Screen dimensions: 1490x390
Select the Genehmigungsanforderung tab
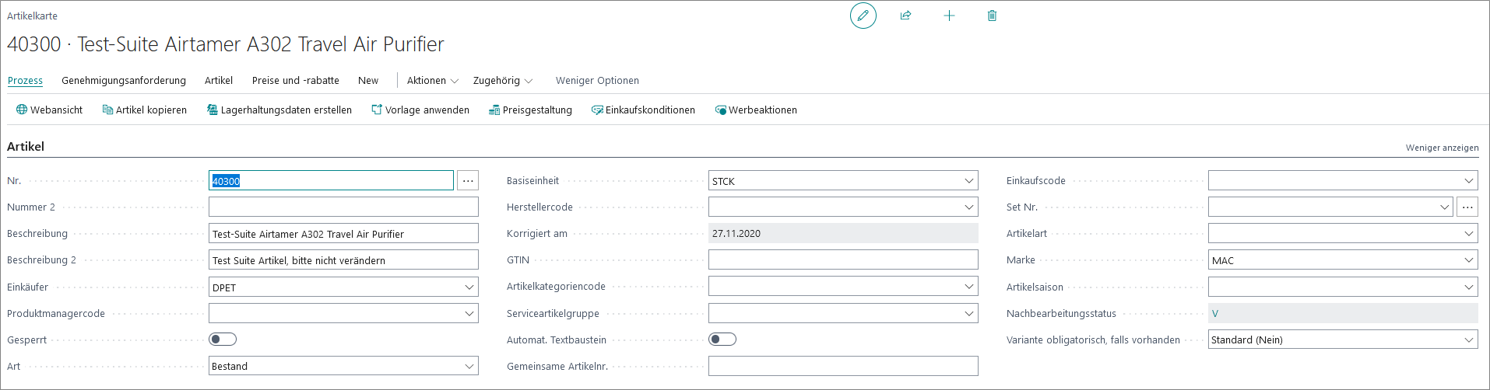[x=124, y=81]
